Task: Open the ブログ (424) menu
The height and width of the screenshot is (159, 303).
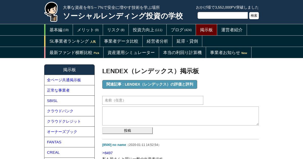Action: (x=181, y=30)
